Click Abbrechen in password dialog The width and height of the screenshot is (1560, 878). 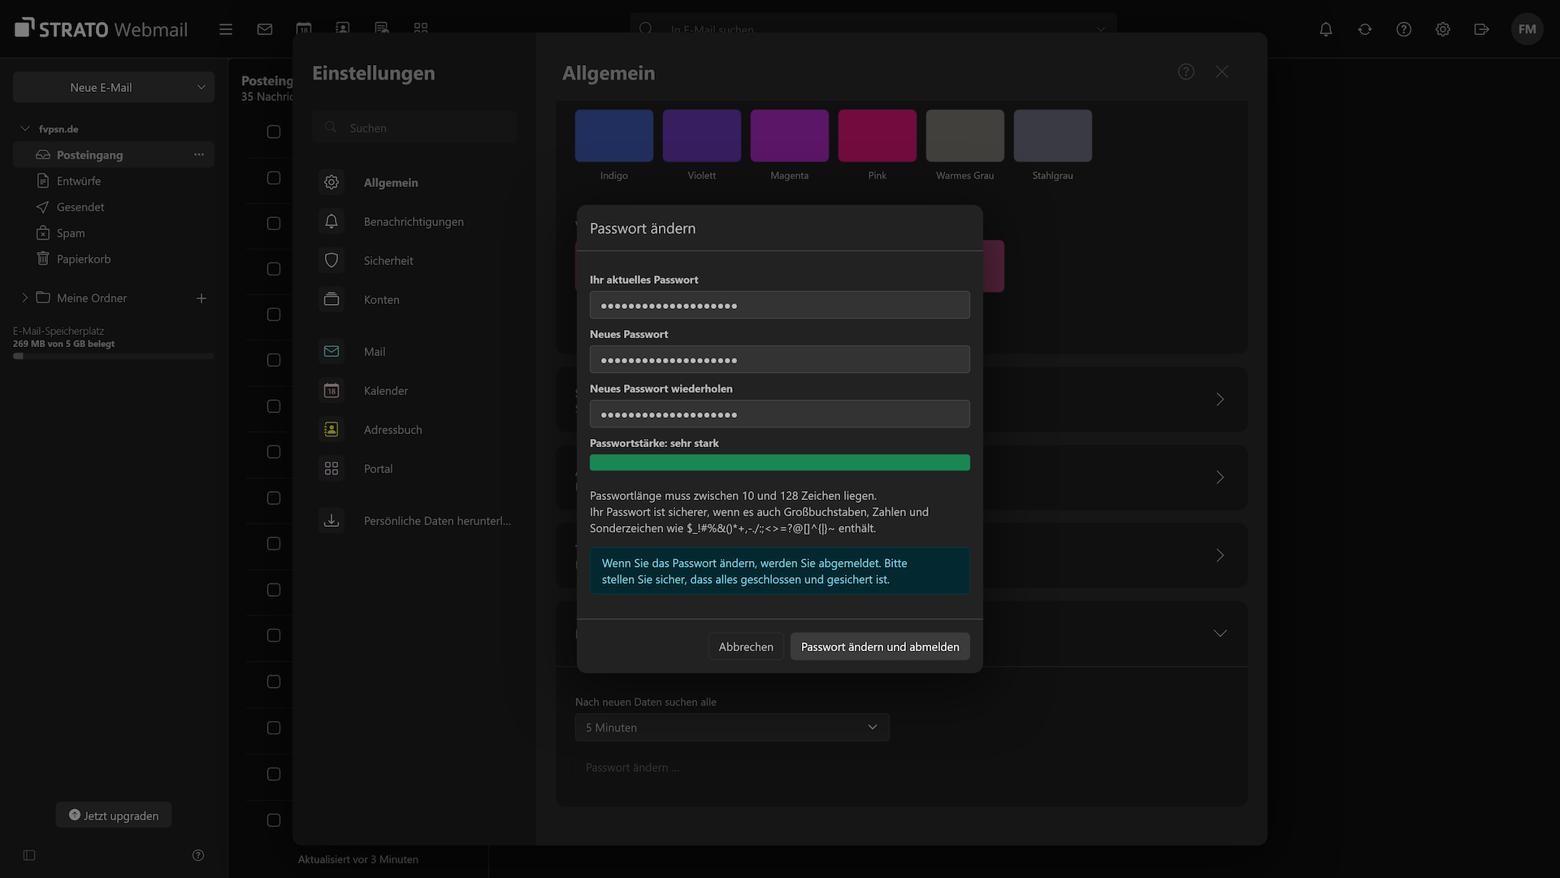pyautogui.click(x=746, y=646)
